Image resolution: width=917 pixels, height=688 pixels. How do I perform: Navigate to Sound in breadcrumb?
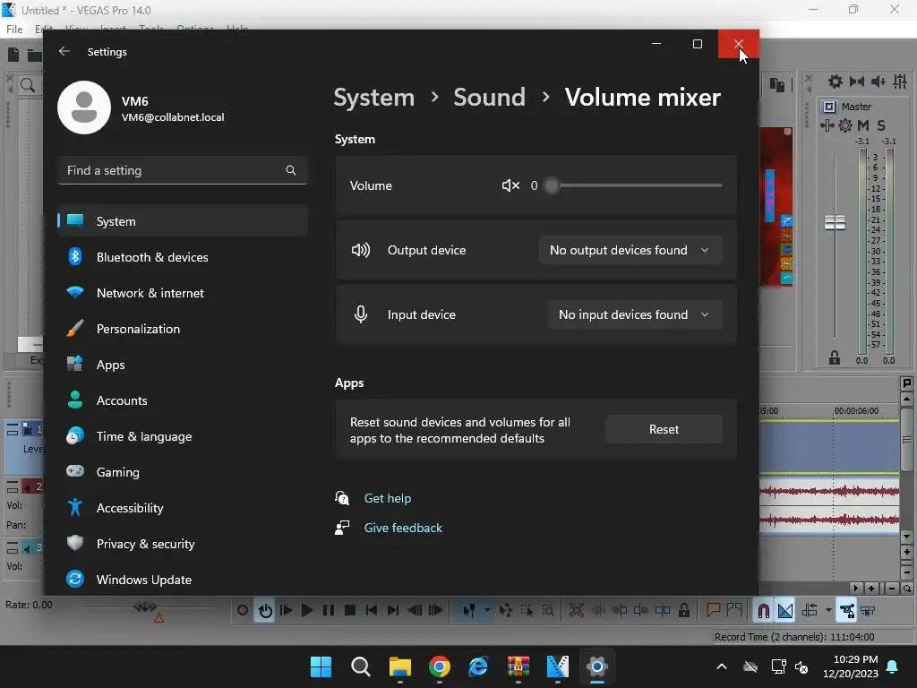pos(490,97)
